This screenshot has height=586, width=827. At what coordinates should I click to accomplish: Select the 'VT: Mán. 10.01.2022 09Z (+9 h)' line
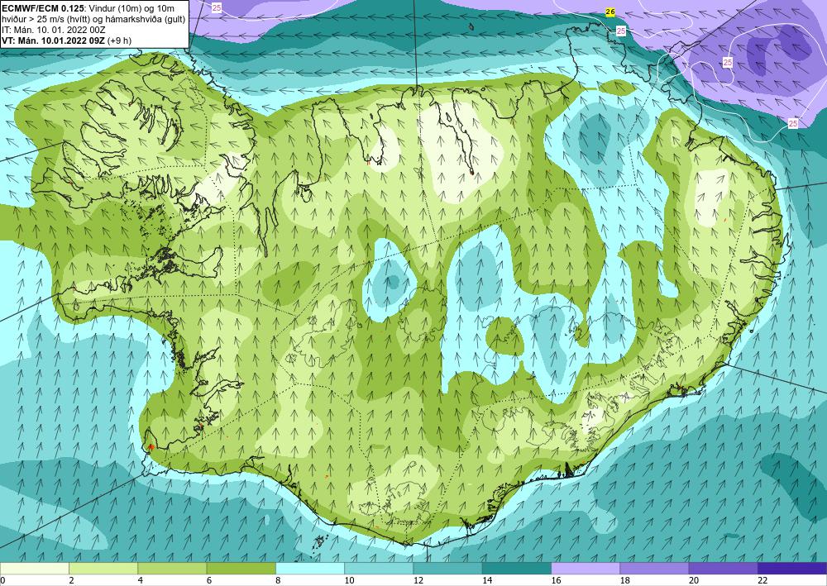click(x=66, y=40)
